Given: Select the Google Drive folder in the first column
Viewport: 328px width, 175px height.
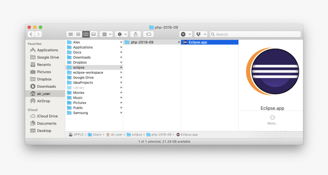Looking at the screenshot, I should pos(94,77).
